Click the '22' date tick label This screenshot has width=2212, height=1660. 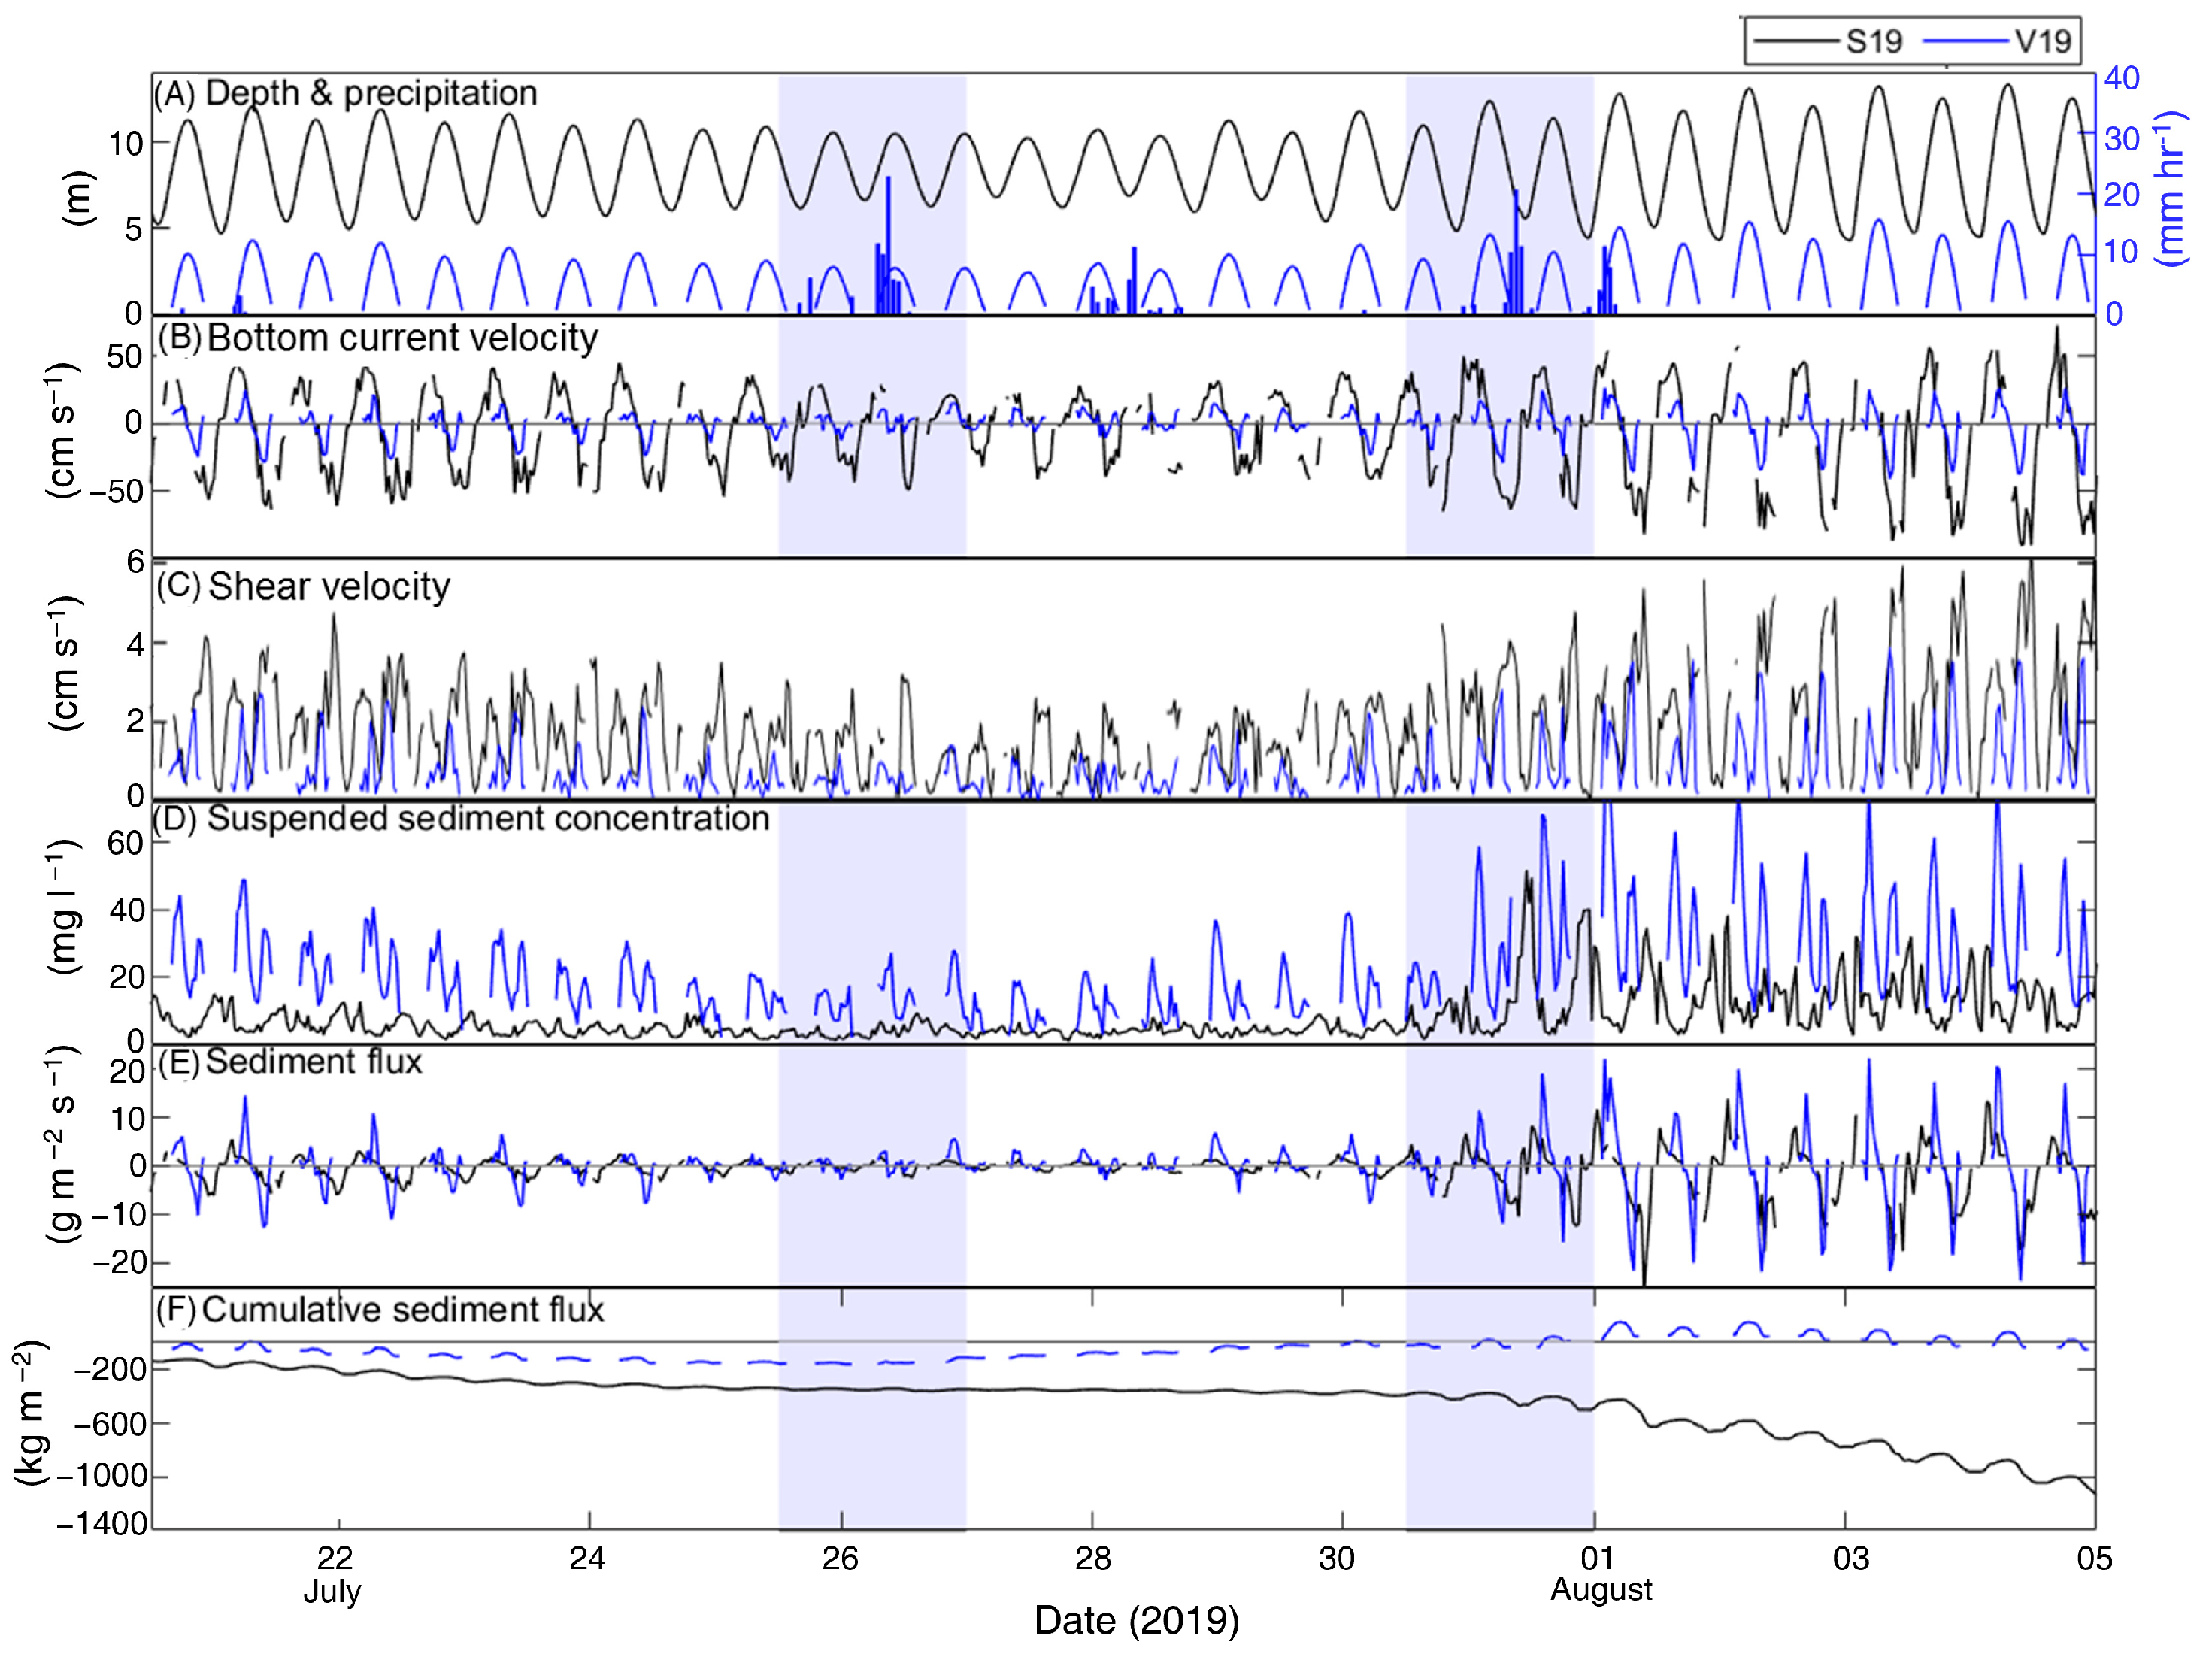[336, 1558]
